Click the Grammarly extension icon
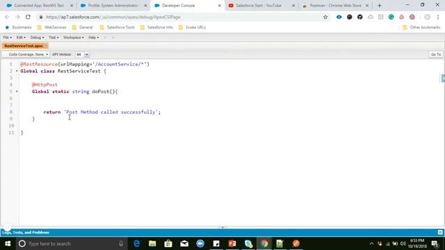445x250 pixels. pyautogui.click(x=391, y=17)
